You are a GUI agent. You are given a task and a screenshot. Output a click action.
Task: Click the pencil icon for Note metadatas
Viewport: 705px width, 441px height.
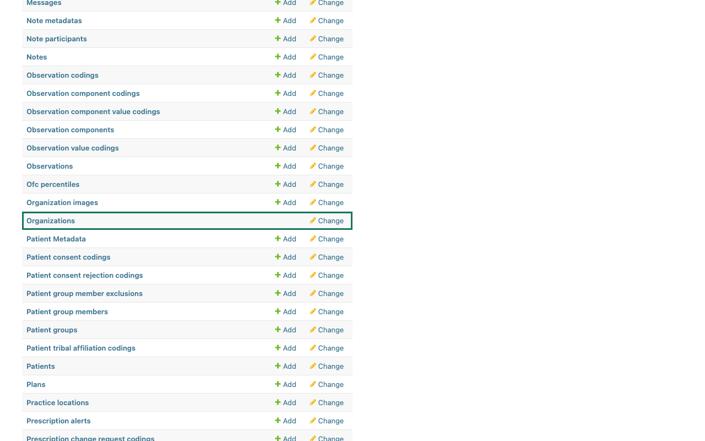313,20
